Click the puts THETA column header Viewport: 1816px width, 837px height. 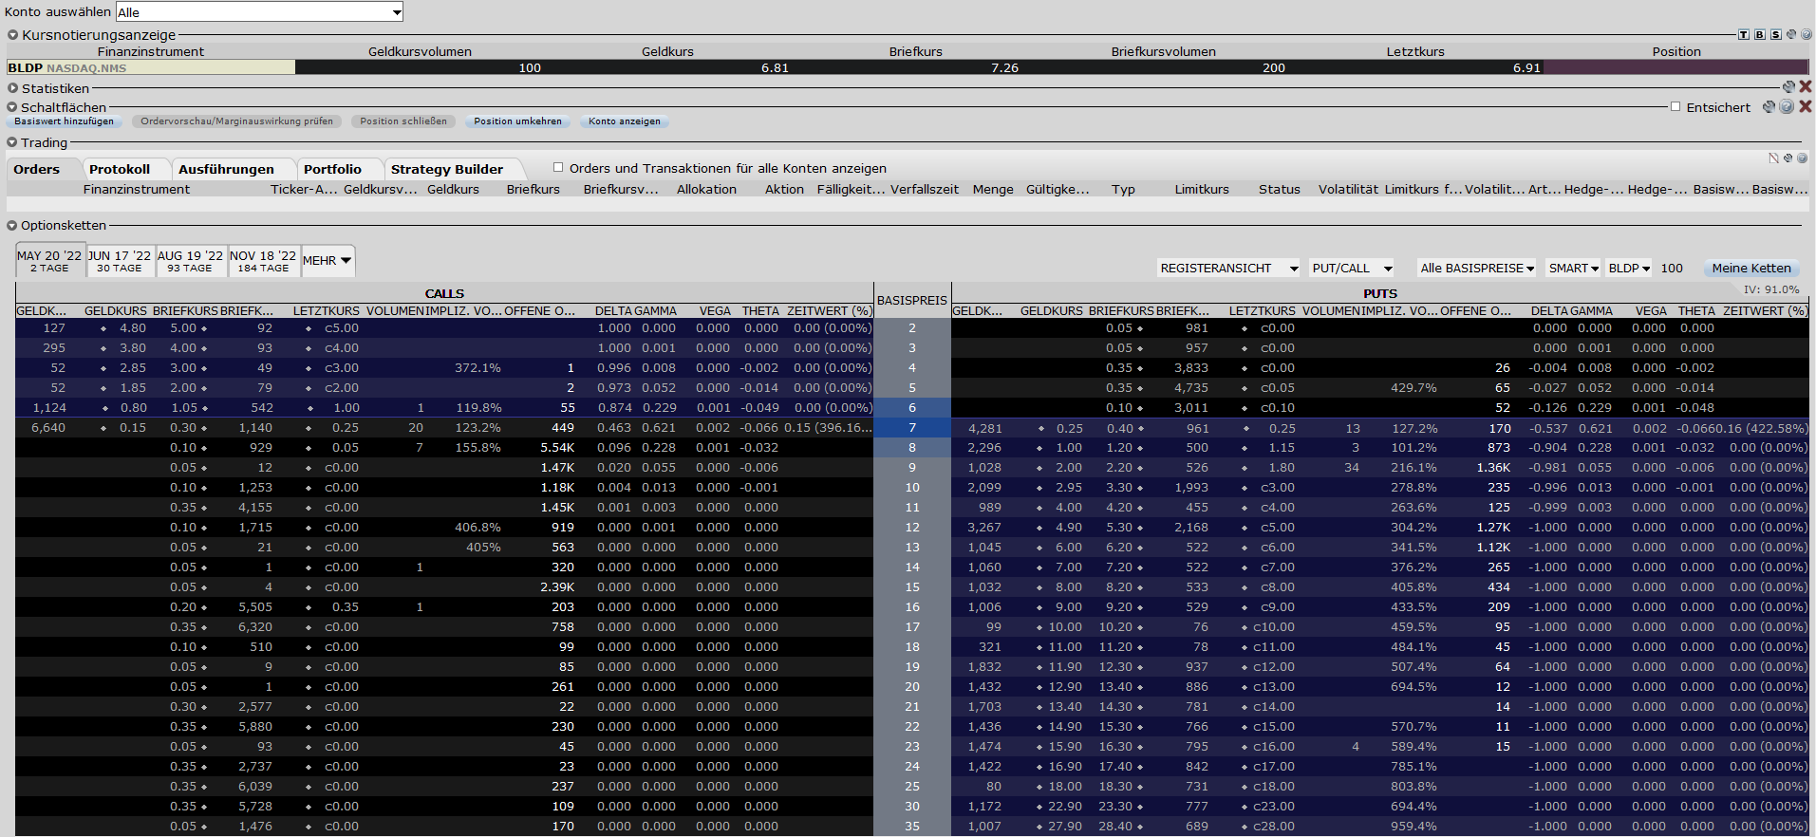1696,311
